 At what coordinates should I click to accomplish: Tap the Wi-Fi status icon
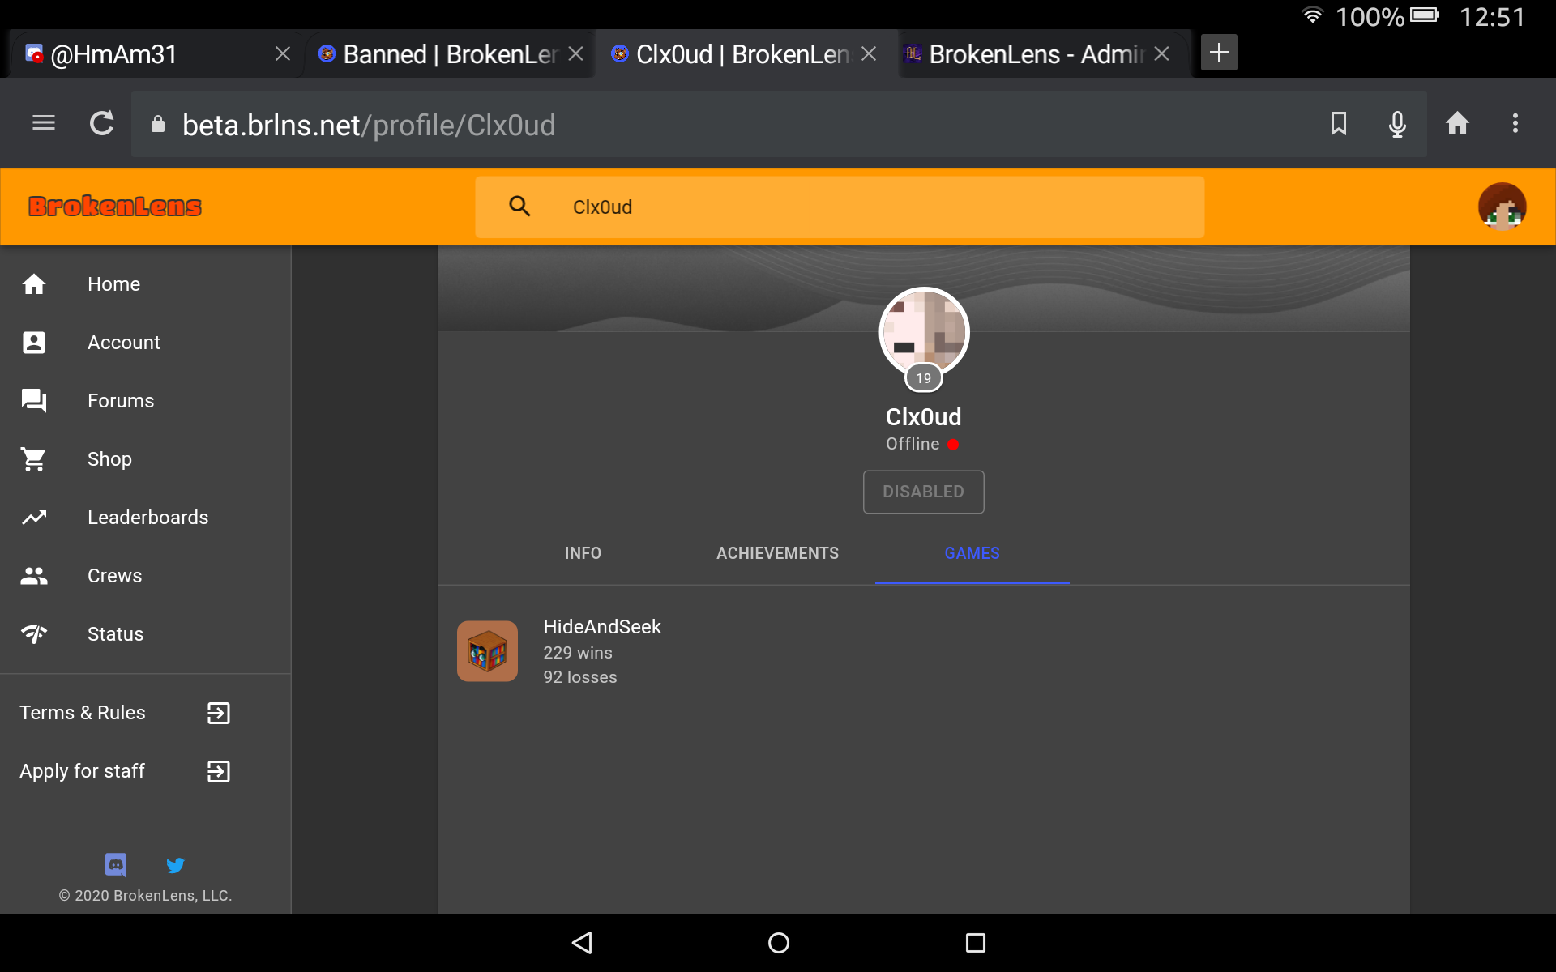[x=1312, y=15]
